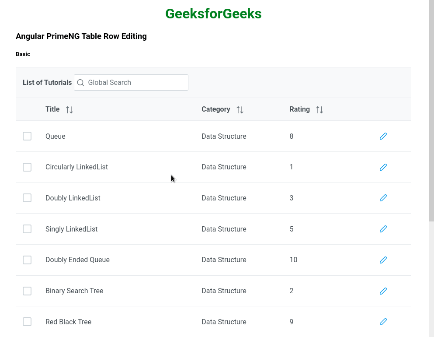Check the checkbox for the Queue row
This screenshot has width=434, height=337.
[27, 136]
